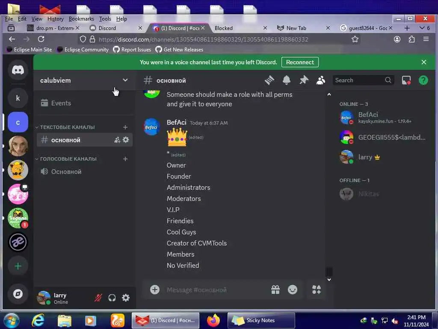Viewport: 438px width, 329px height.
Task: Click the chat scrollbar down arrow
Action: click(x=329, y=279)
